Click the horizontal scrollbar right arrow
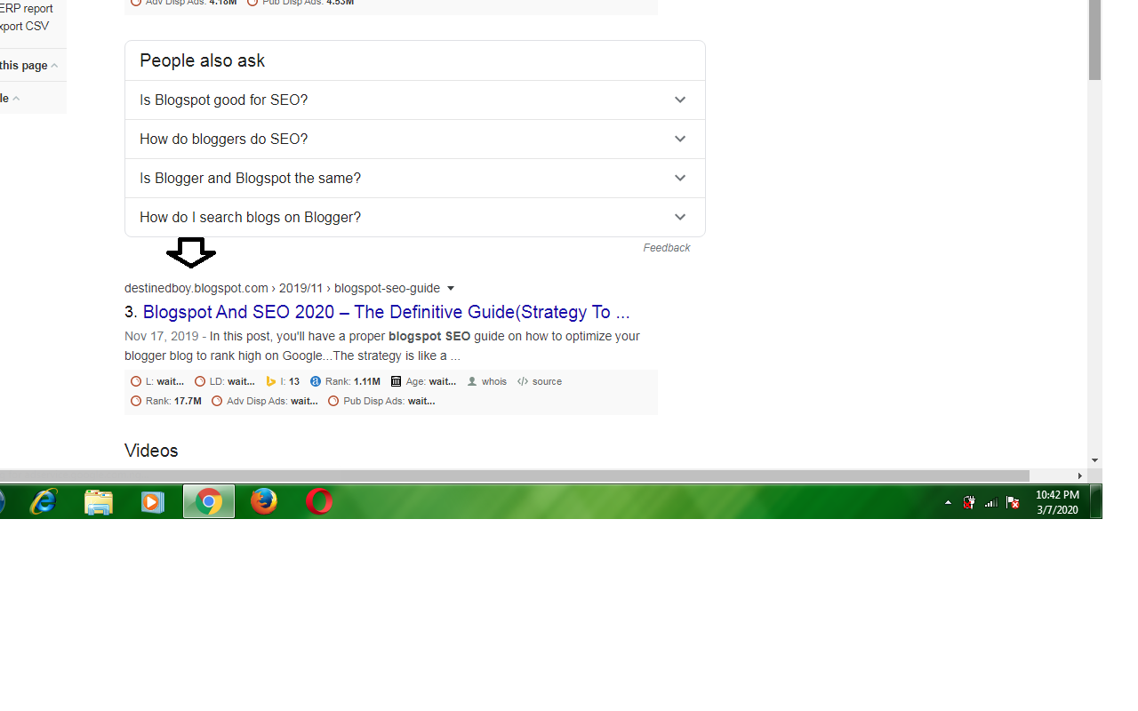Image resolution: width=1138 pixels, height=711 pixels. [1080, 475]
